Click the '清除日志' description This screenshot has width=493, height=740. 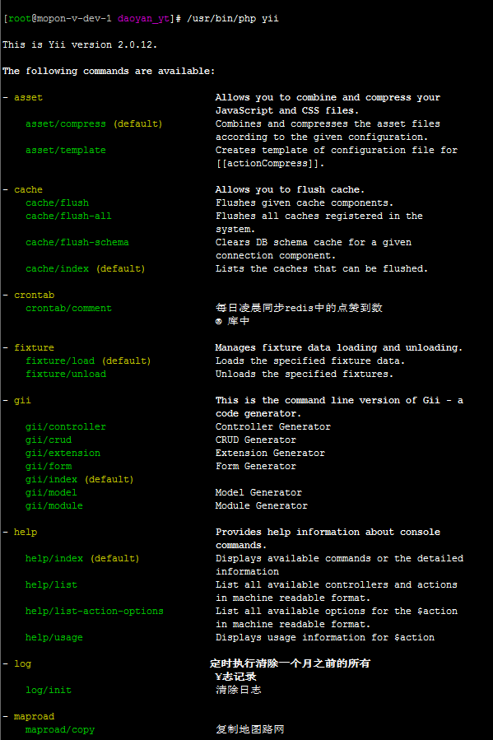[238, 690]
